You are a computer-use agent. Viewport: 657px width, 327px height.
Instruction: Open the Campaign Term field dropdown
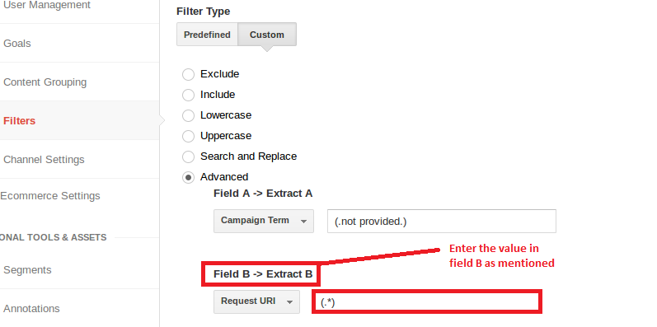coord(264,221)
